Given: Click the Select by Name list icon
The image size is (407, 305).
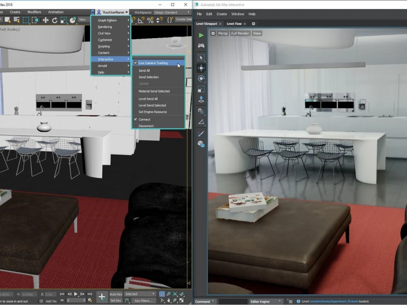Looking at the screenshot, I should (17, 20).
